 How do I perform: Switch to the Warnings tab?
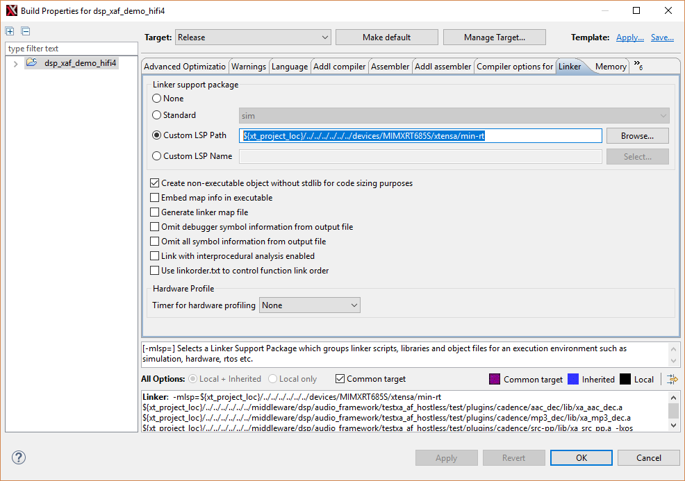(248, 67)
